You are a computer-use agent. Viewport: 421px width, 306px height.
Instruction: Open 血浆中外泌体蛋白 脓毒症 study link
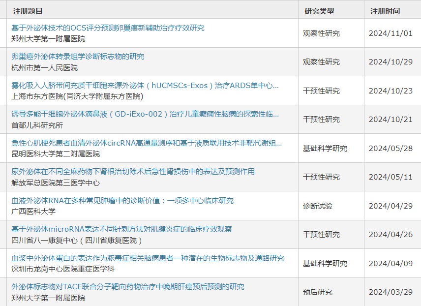point(148,258)
